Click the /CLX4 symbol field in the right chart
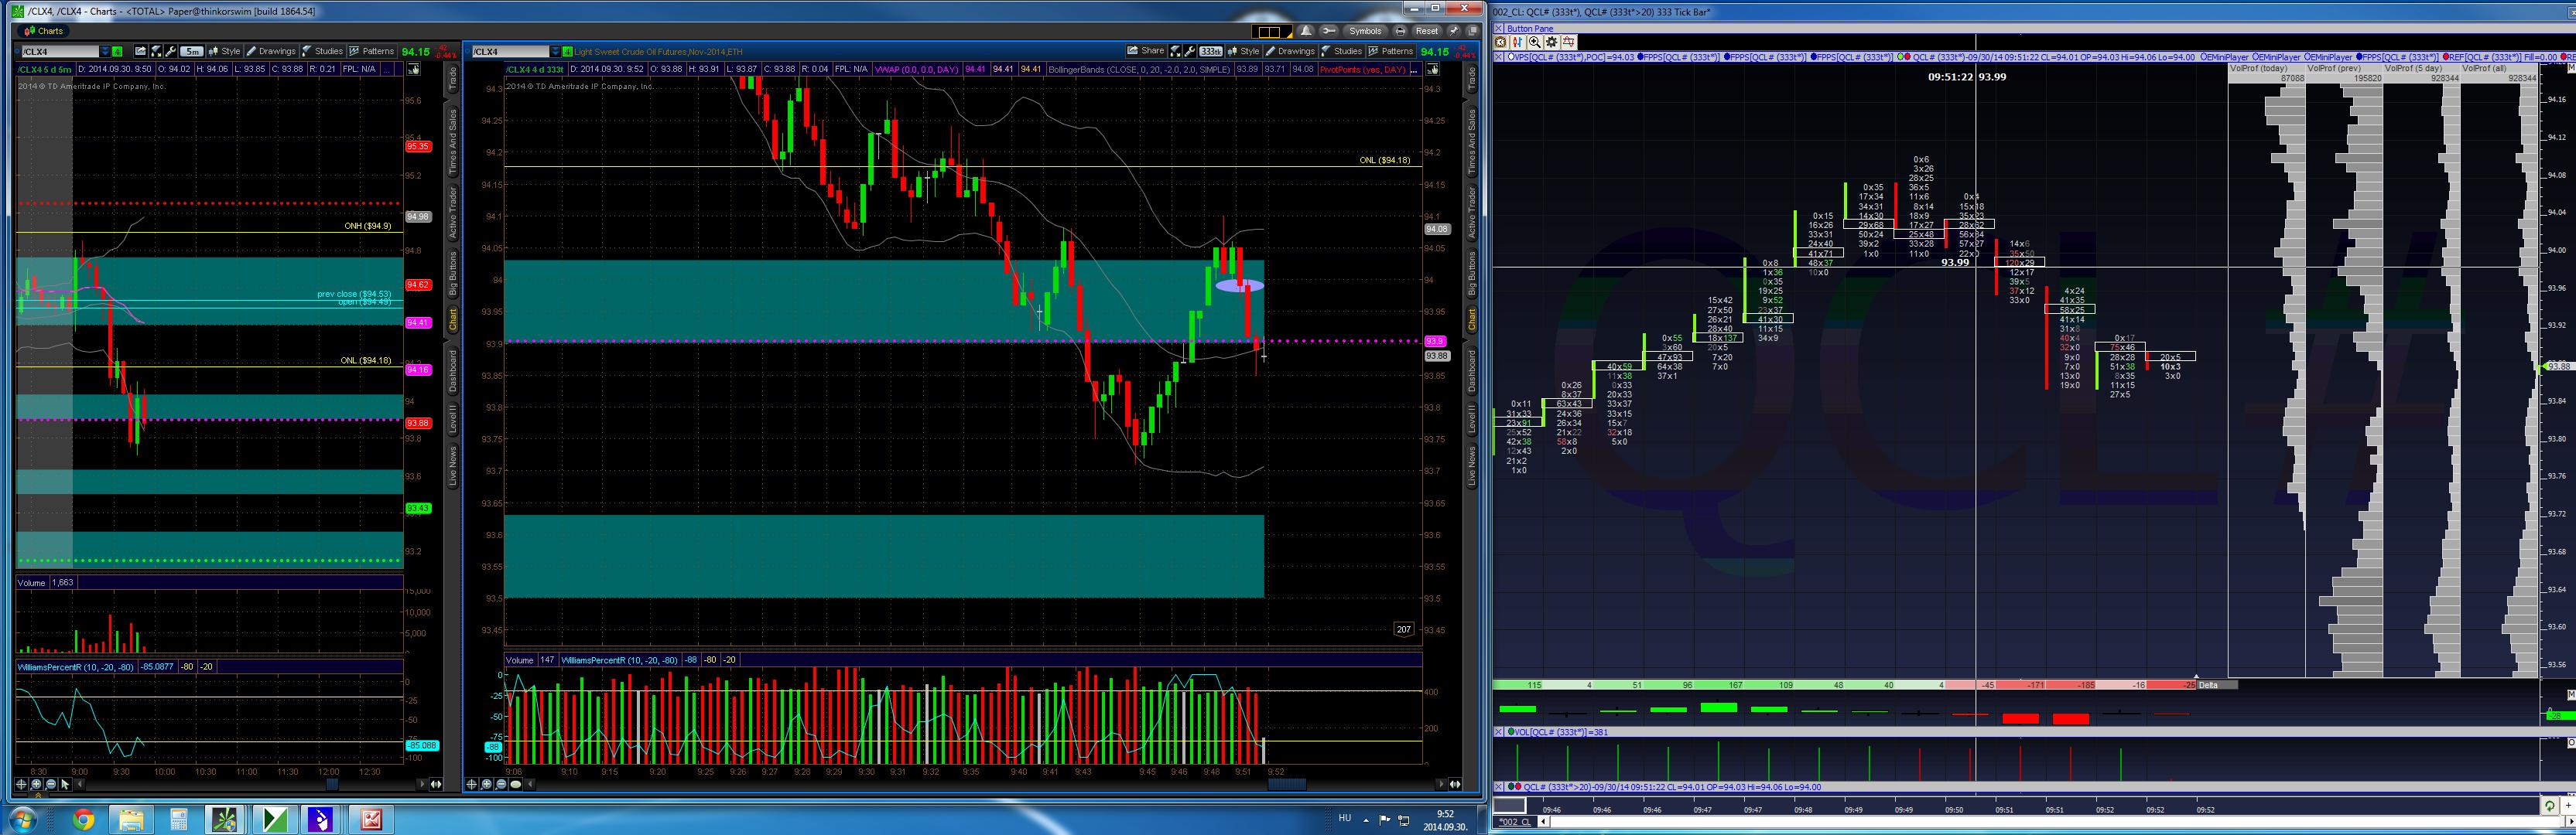 [511, 51]
